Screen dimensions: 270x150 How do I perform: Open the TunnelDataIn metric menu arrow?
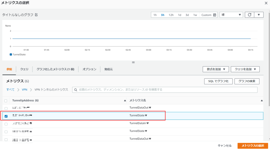coord(147,123)
